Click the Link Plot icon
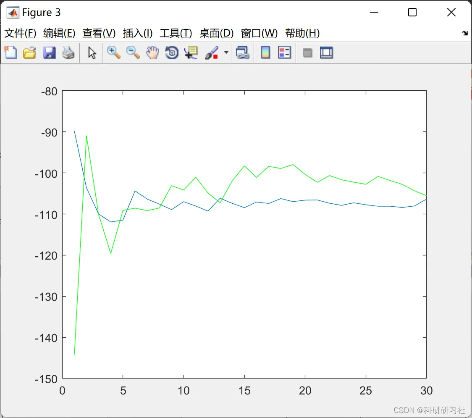 tap(243, 53)
